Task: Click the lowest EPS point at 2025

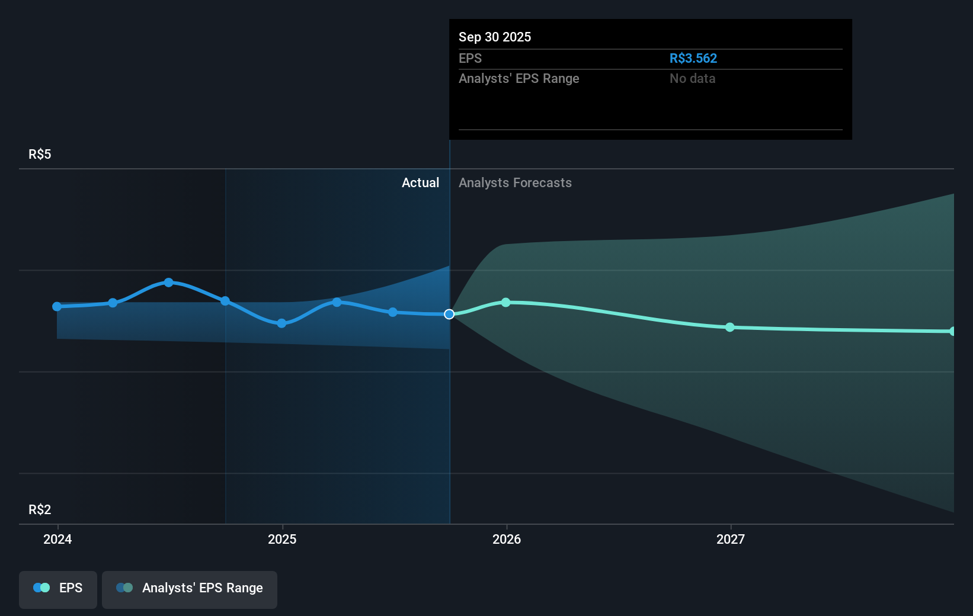Action: point(281,323)
